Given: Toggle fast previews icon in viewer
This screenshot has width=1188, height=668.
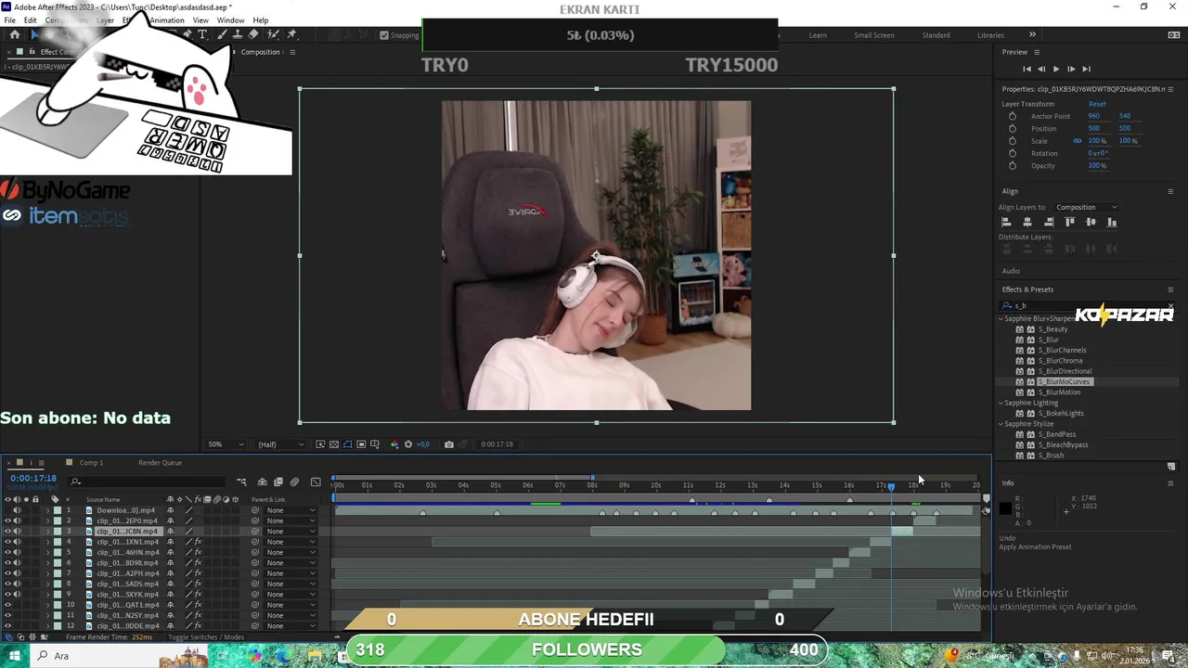Looking at the screenshot, I should click(320, 444).
